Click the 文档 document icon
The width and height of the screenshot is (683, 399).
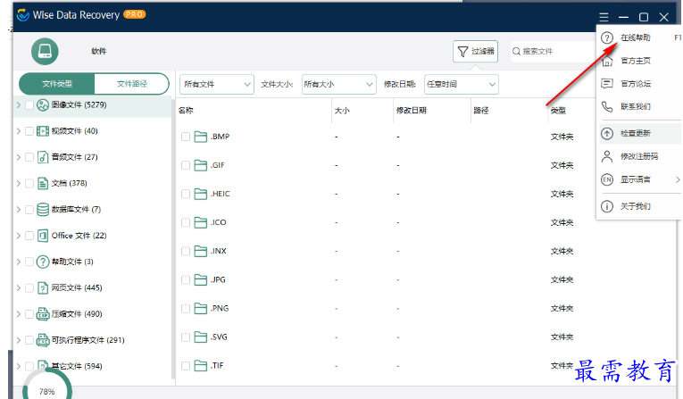pyautogui.click(x=43, y=183)
